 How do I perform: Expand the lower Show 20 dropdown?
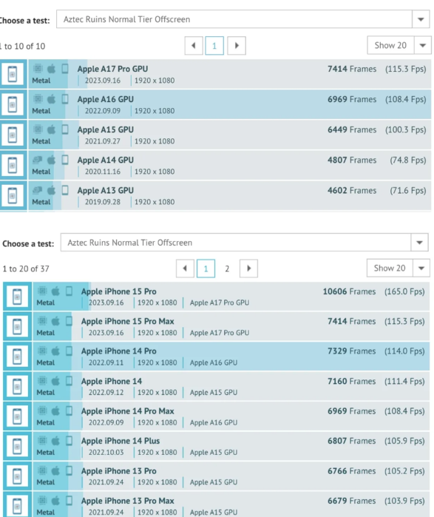coord(421,268)
